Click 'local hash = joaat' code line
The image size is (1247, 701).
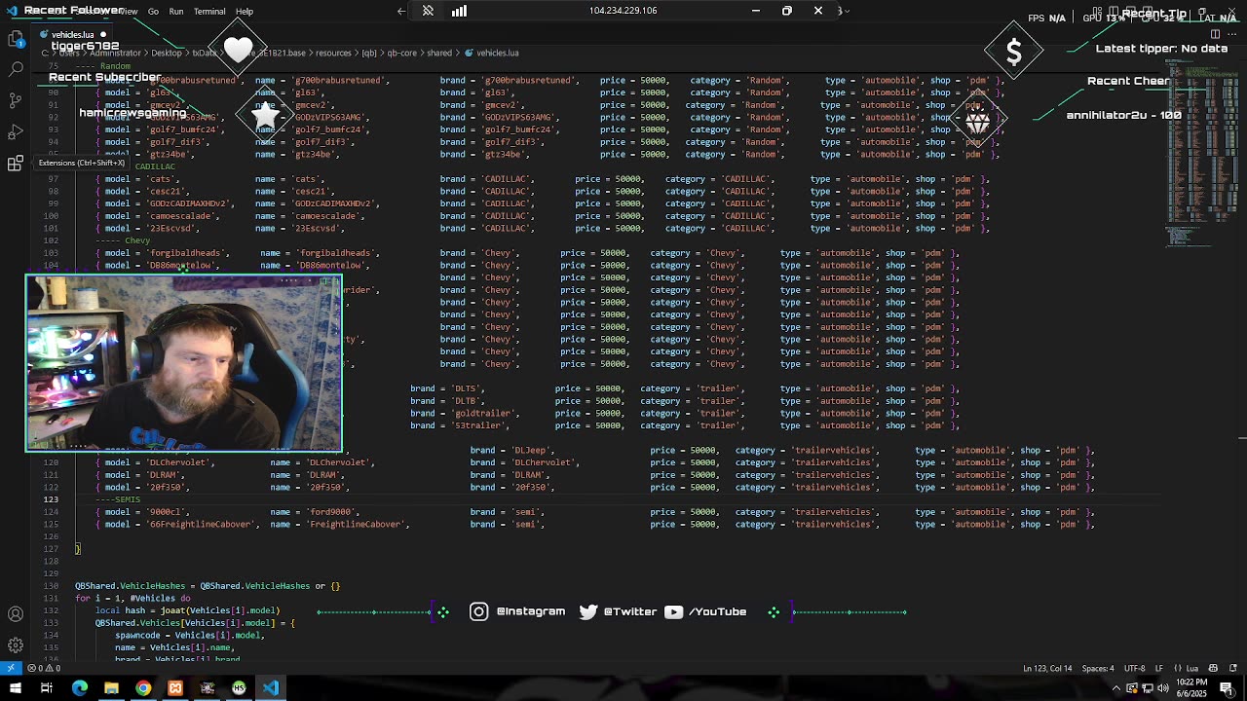pos(187,610)
